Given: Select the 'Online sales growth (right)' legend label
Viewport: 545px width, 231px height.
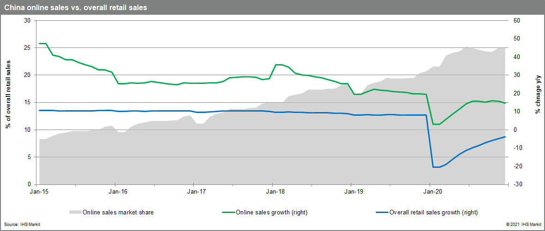Looking at the screenshot, I should coord(271,213).
